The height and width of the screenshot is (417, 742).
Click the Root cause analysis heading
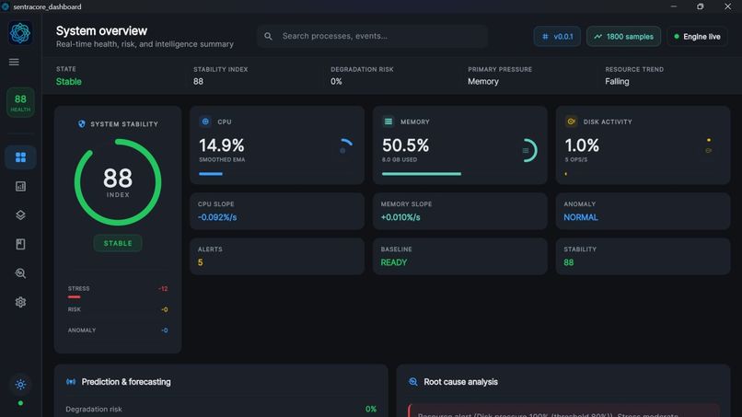[x=460, y=381]
